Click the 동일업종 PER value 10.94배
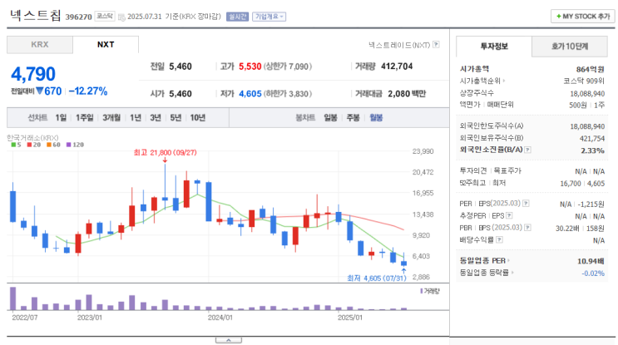This screenshot has width=618, height=345. pyautogui.click(x=591, y=261)
